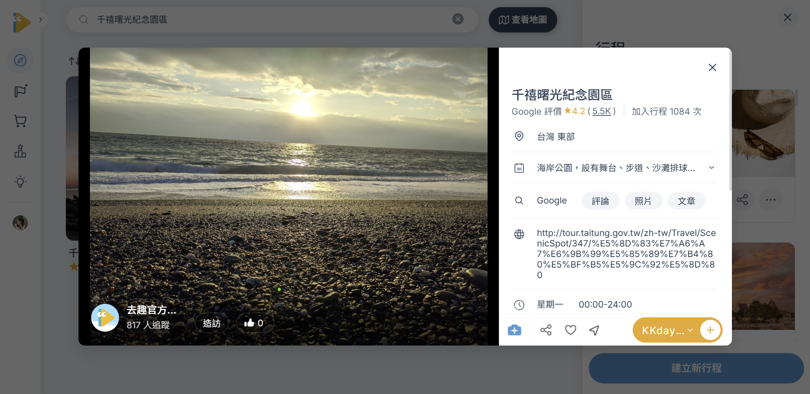Open the flag trips icon in sidebar
810x394 pixels.
[x=20, y=91]
